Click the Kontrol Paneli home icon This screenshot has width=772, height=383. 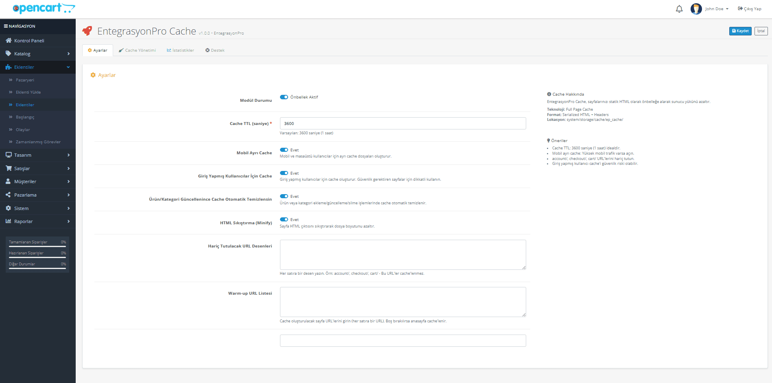(x=8, y=41)
